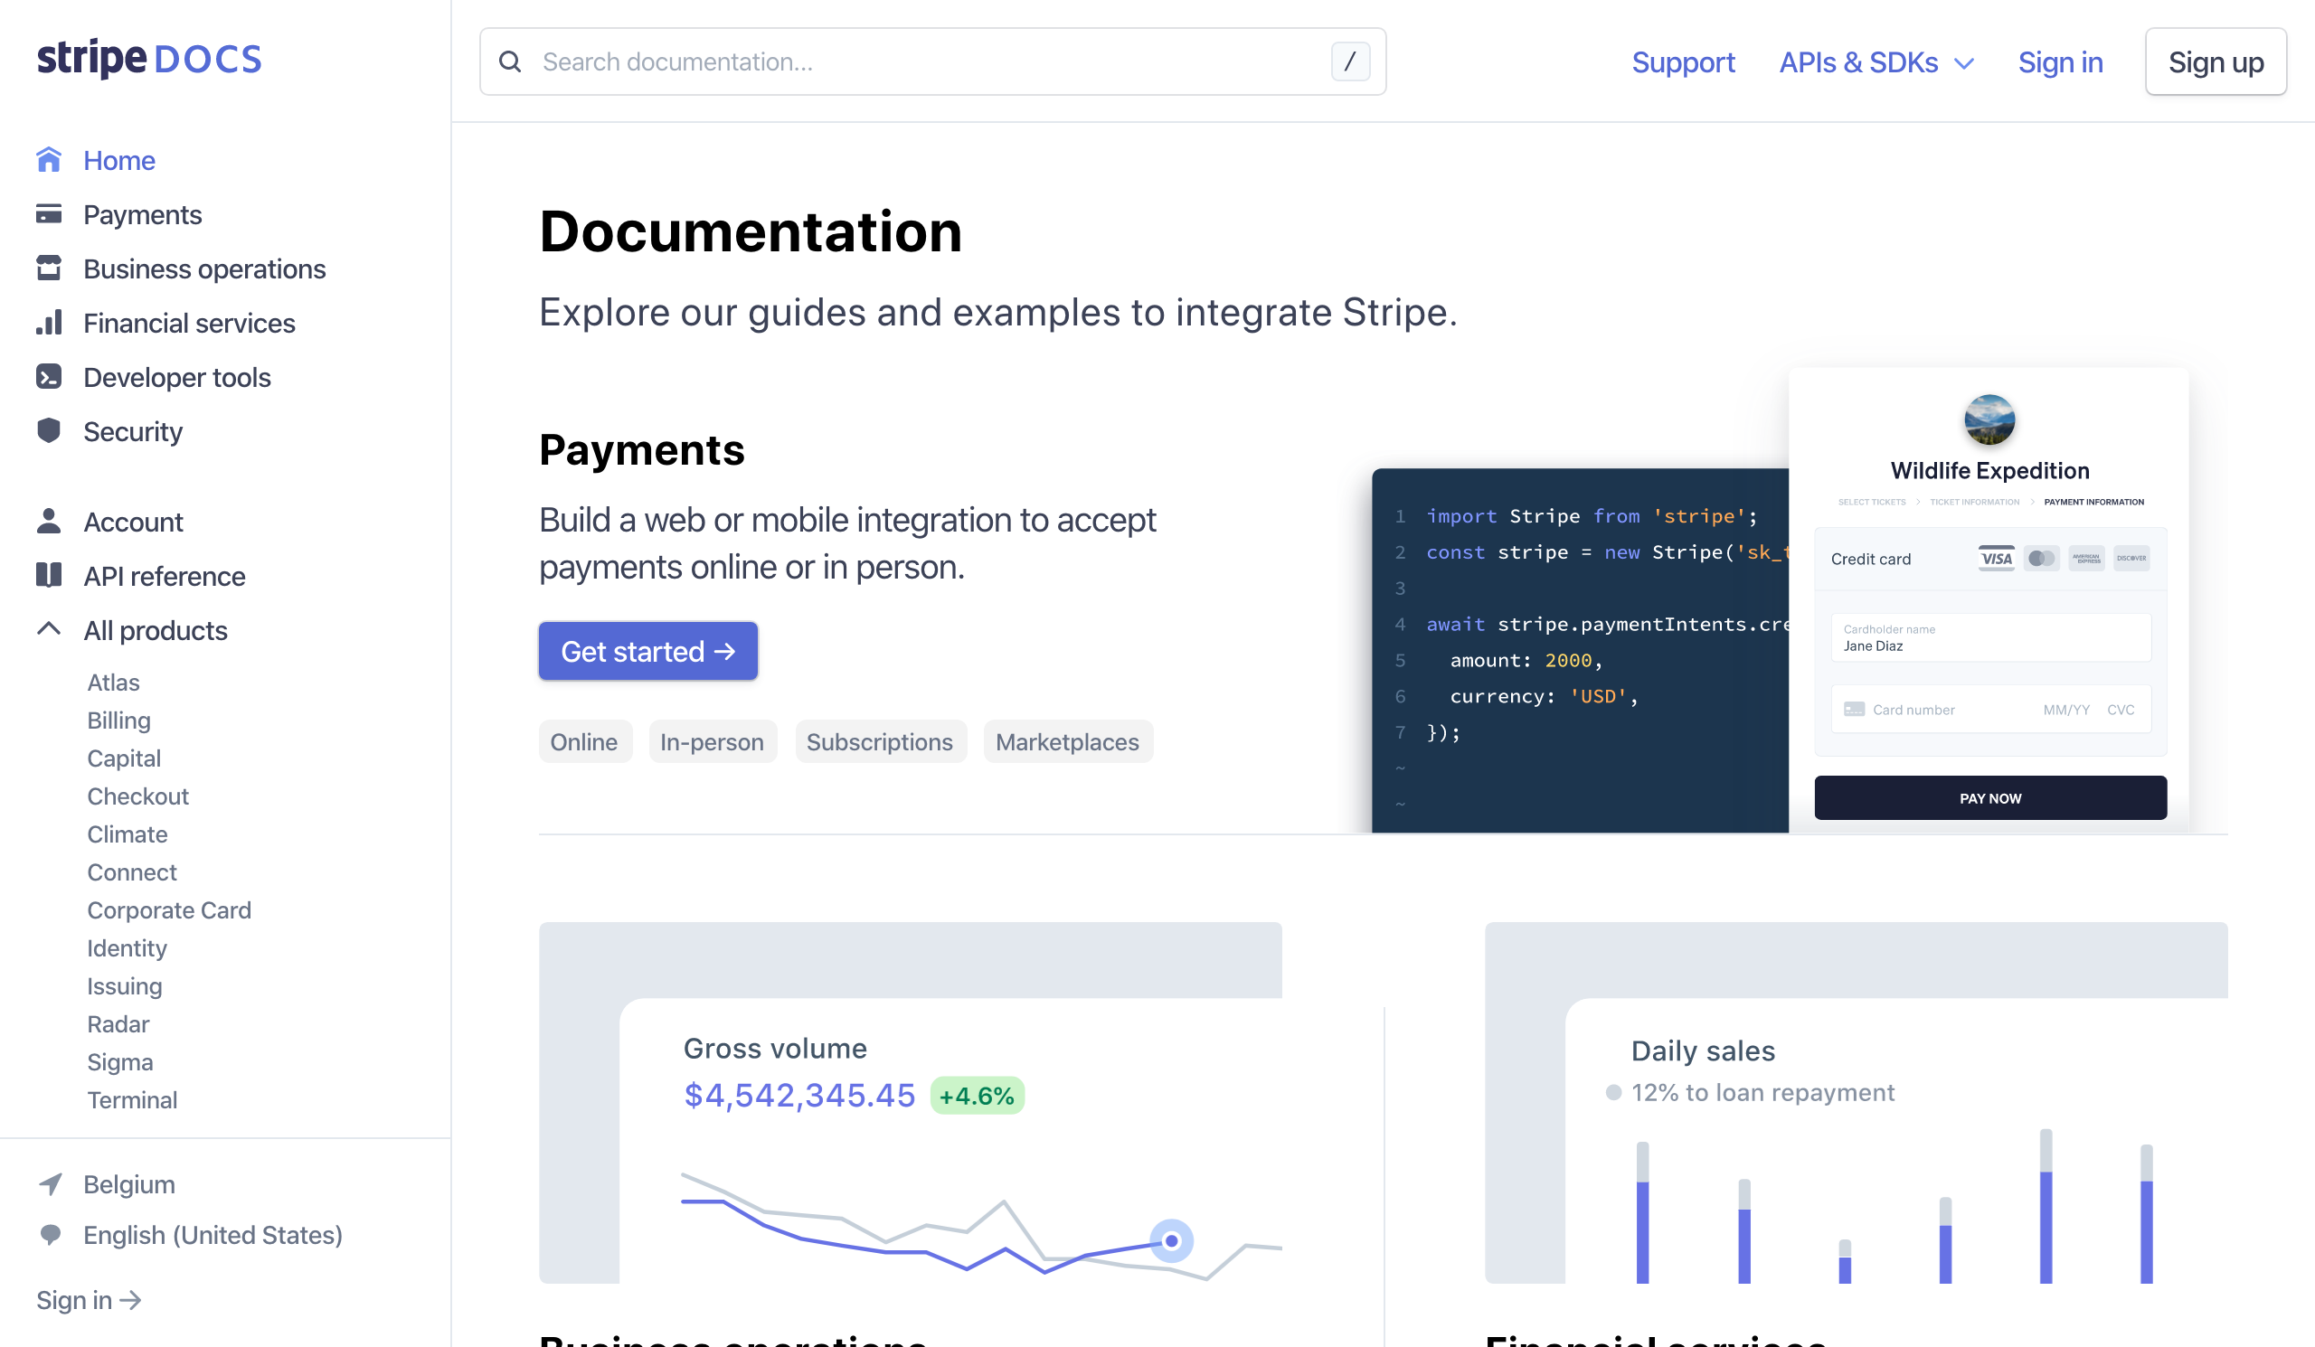The image size is (2315, 1347).
Task: Click the highlighted point on Gross volume chart
Action: tap(1171, 1241)
